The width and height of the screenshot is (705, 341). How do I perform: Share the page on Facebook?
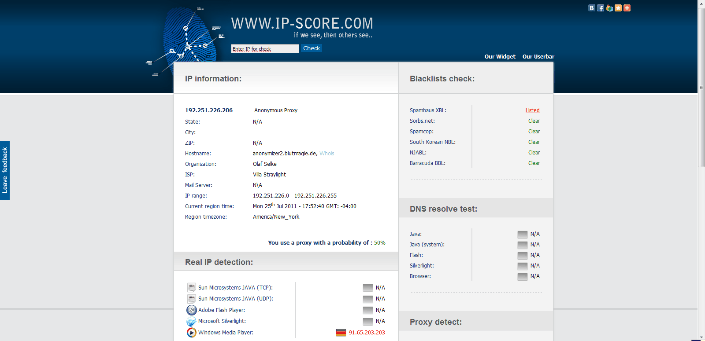601,8
